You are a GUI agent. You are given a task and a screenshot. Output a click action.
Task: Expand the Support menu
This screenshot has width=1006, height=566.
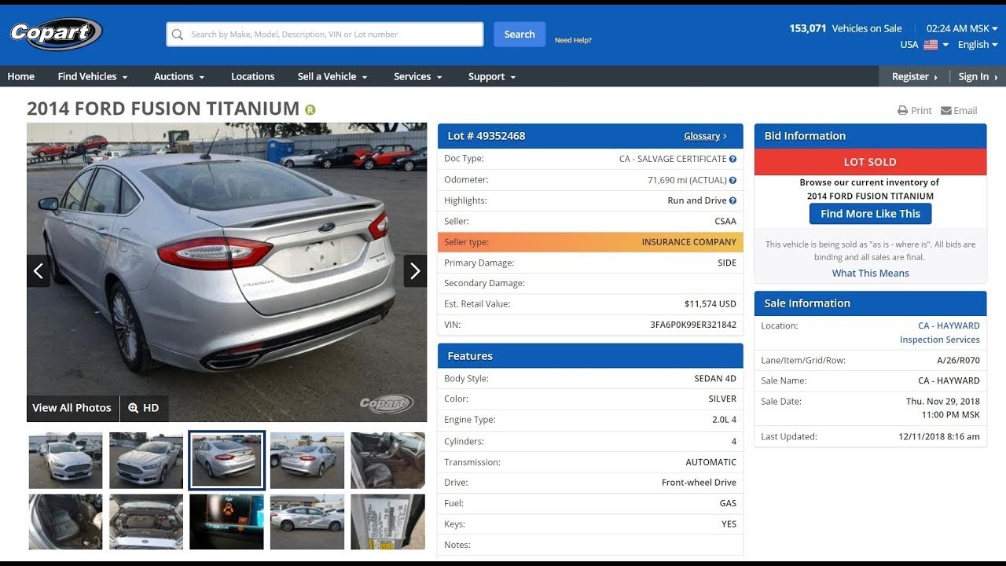[492, 76]
